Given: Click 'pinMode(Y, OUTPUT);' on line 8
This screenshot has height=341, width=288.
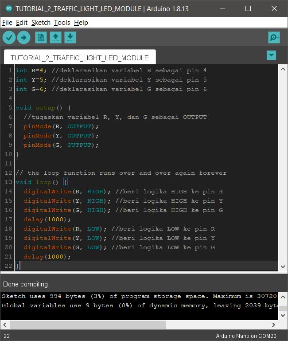Looking at the screenshot, I should pos(61,136).
